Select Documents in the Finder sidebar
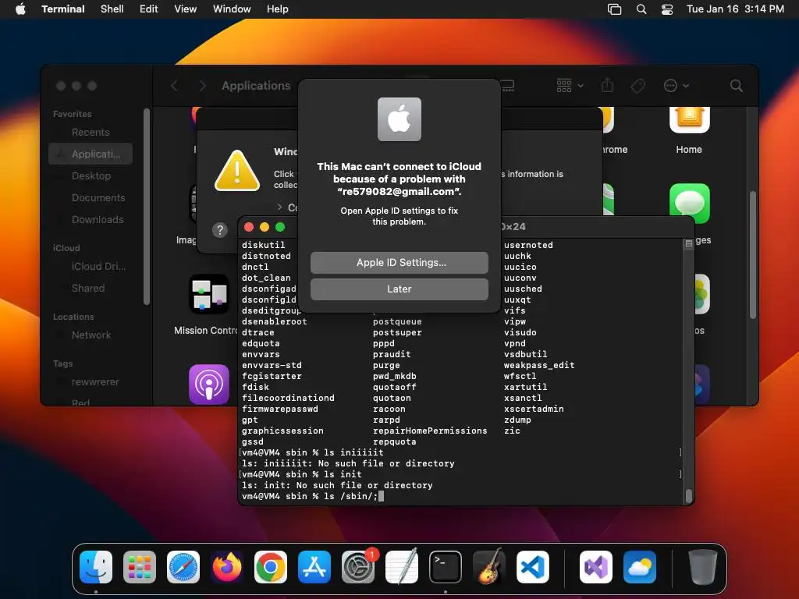The height and width of the screenshot is (599, 799). tap(91, 197)
